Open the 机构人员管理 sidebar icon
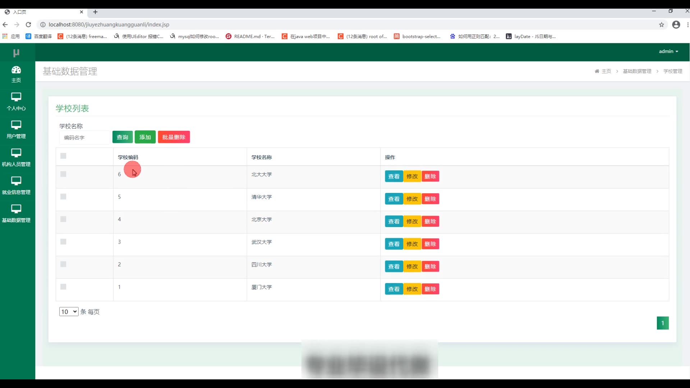Viewport: 690px width, 388px height. point(16,153)
